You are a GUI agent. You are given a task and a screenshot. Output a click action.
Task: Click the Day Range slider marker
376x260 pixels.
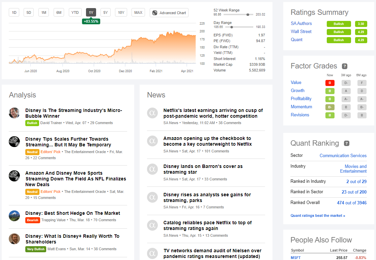pyautogui.click(x=231, y=27)
